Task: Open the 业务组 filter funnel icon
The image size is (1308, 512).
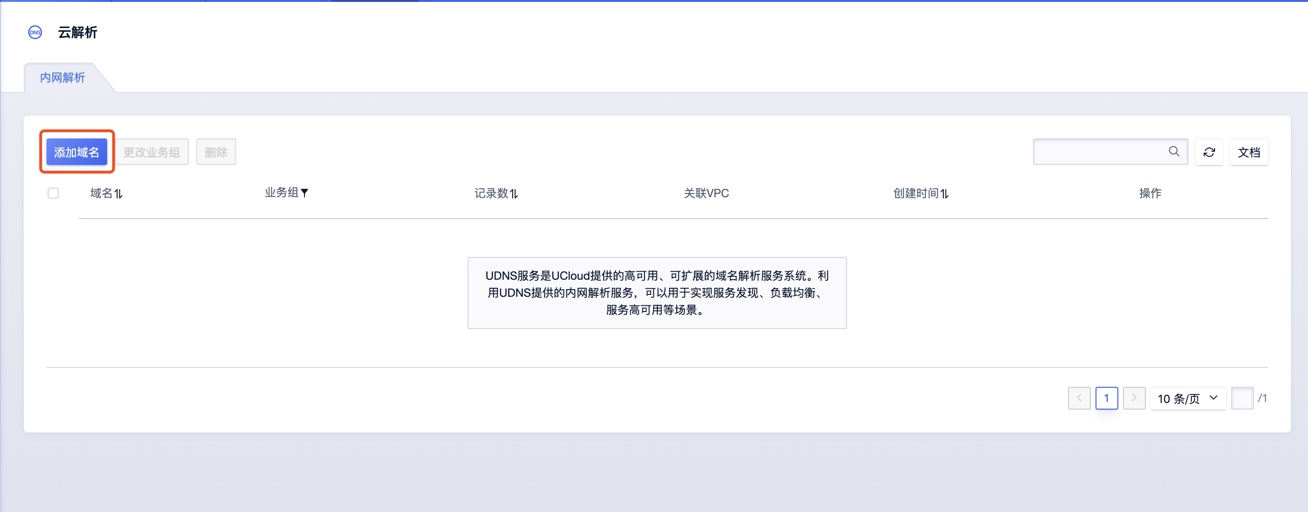Action: 304,193
